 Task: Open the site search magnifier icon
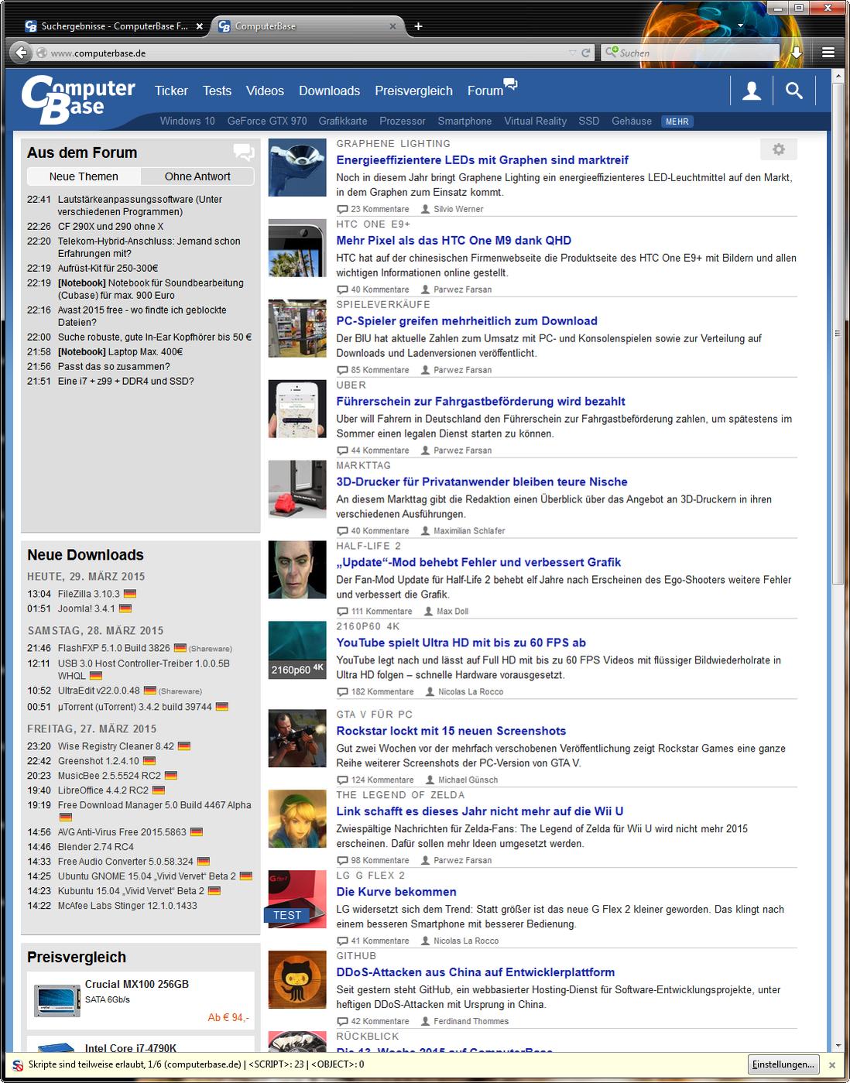click(x=793, y=91)
